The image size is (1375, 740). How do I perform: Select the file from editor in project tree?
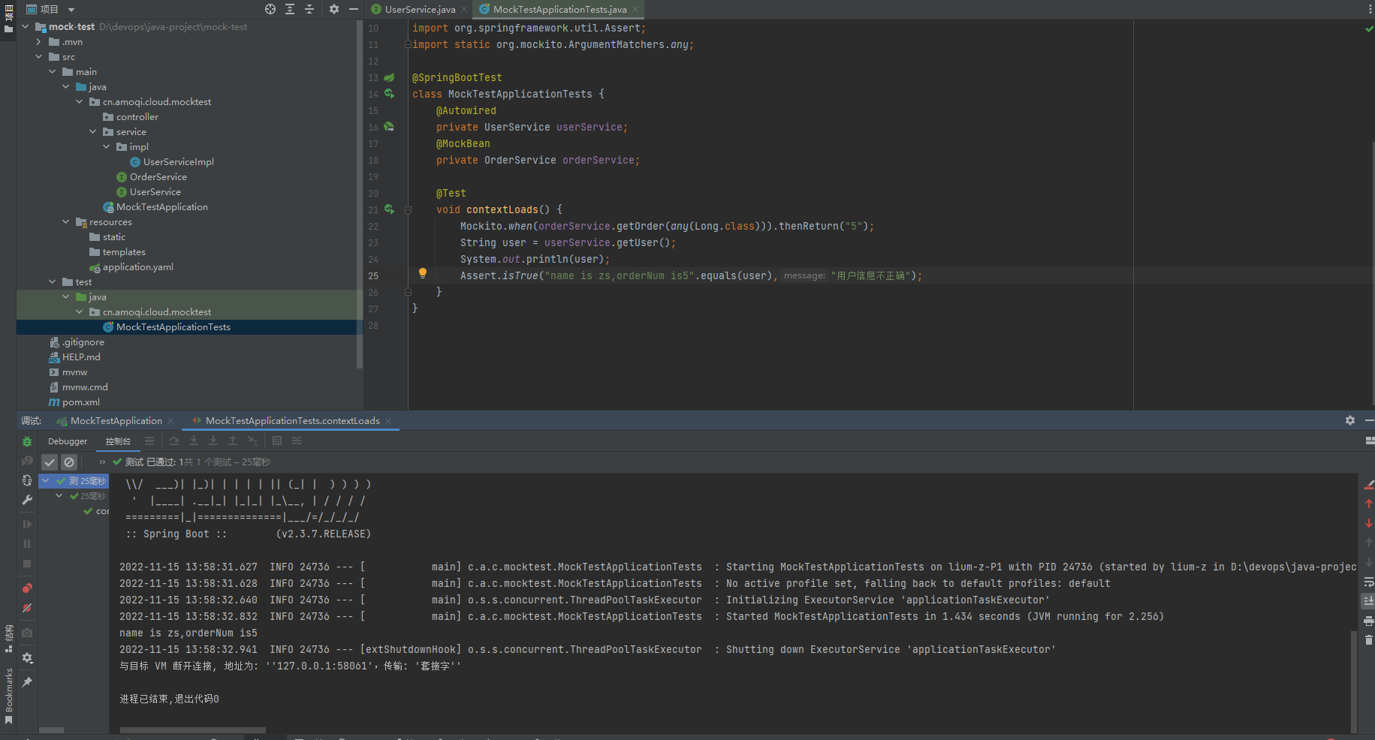[x=270, y=9]
